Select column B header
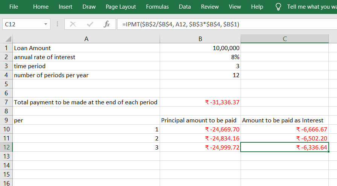Viewport: 337px width, 186px height. click(200, 39)
